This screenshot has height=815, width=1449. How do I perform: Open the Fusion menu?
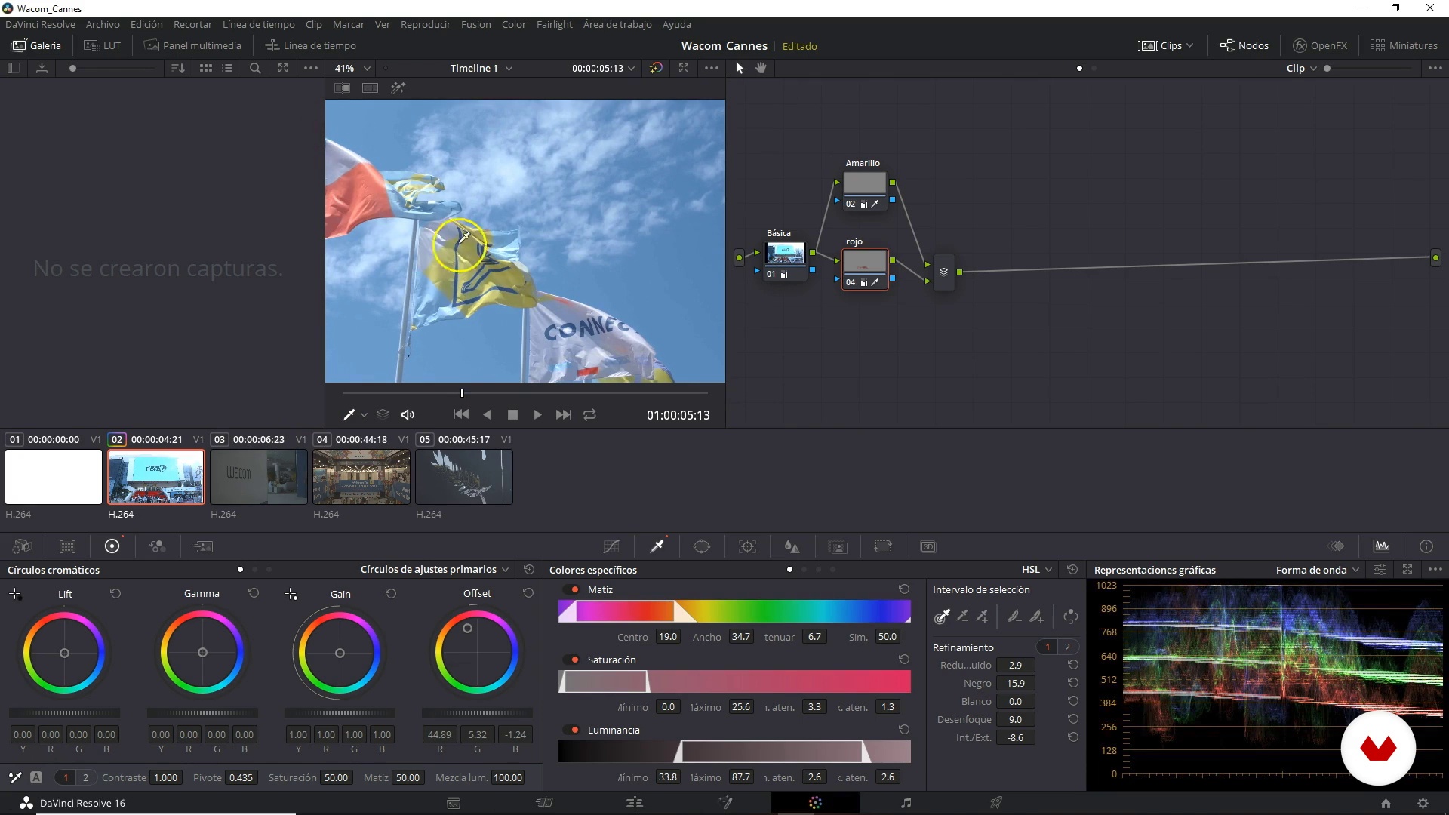click(x=475, y=24)
